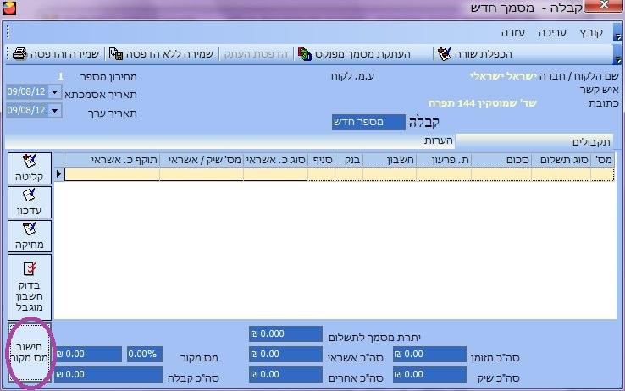Click the שמירה ללא הדפסה toolbar label

[169, 54]
